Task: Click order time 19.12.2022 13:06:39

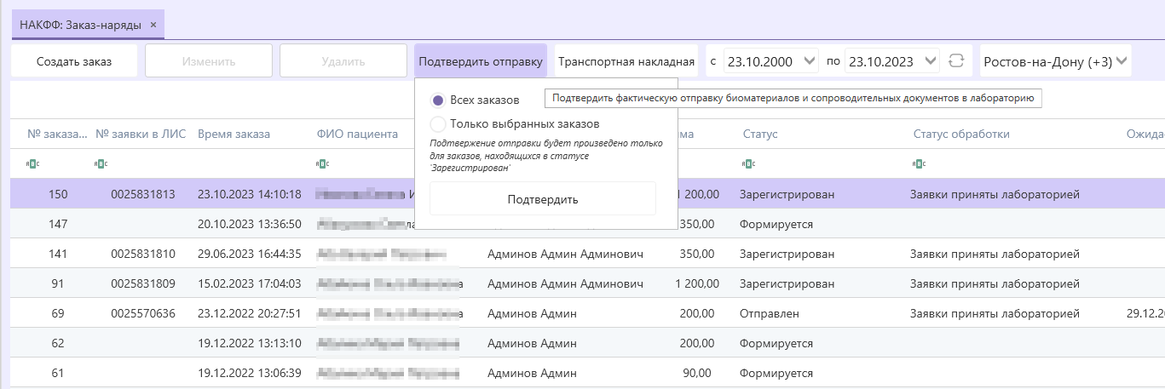Action: (x=249, y=373)
